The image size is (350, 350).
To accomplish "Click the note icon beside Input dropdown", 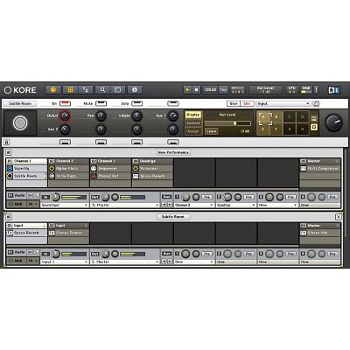I will (x=316, y=103).
